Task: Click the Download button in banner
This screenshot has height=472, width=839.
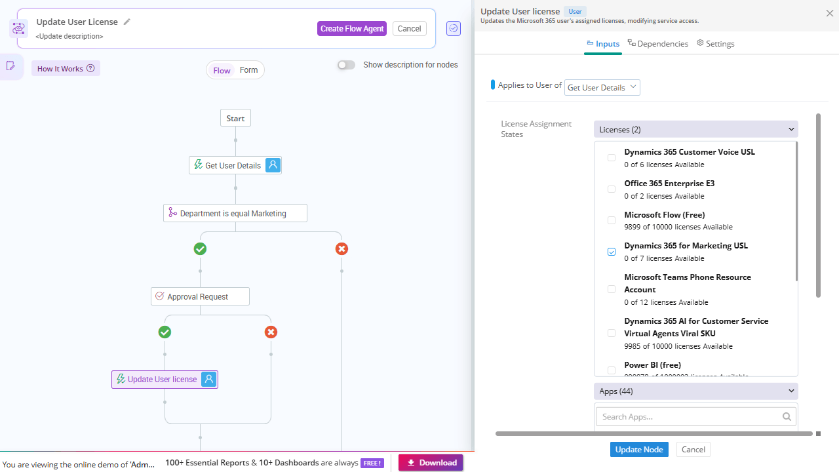Action: [431, 463]
